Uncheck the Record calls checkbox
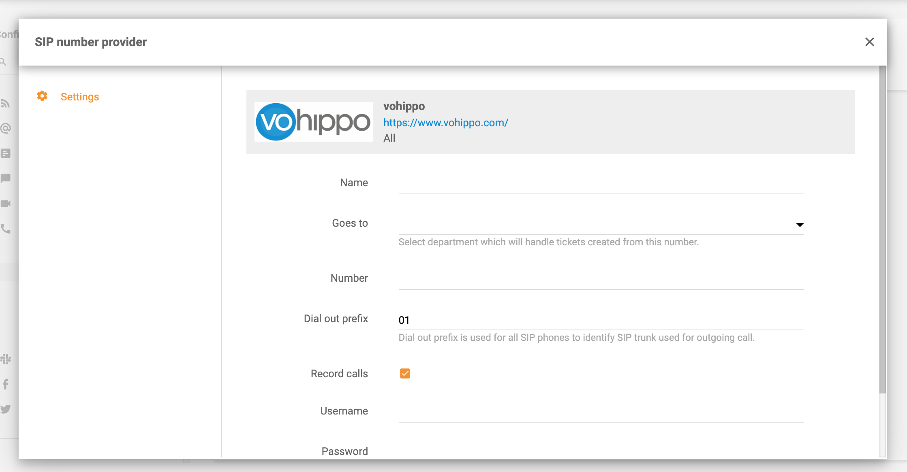 click(404, 373)
